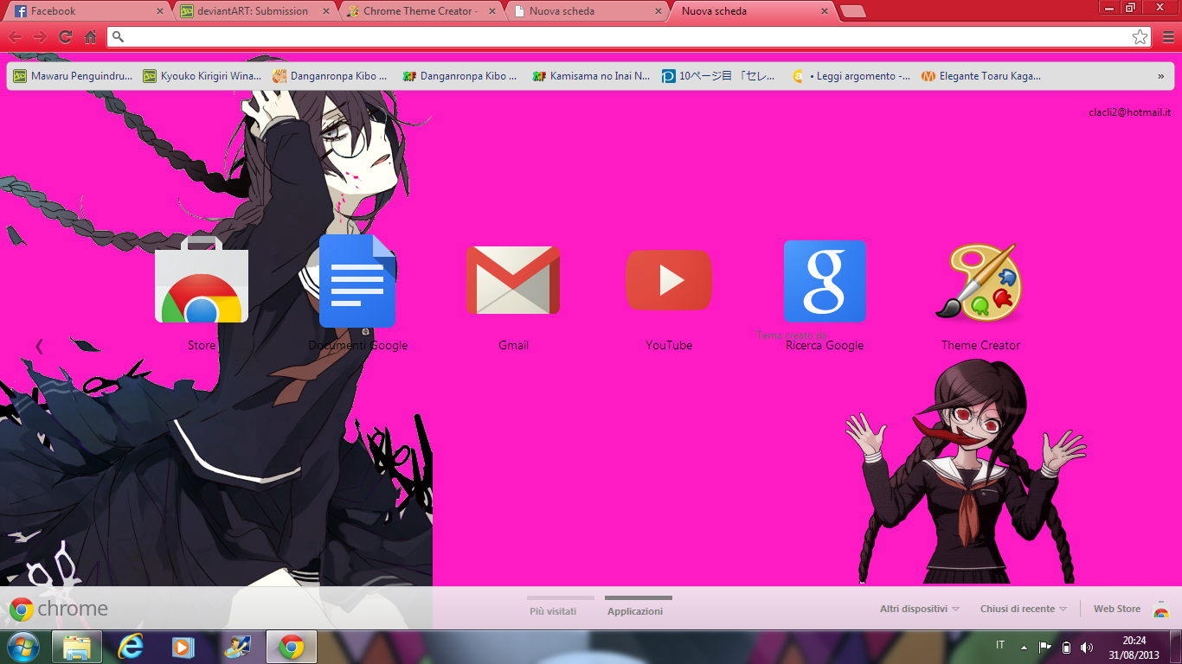Image resolution: width=1182 pixels, height=664 pixels.
Task: Launch the YouTube app
Action: (669, 280)
